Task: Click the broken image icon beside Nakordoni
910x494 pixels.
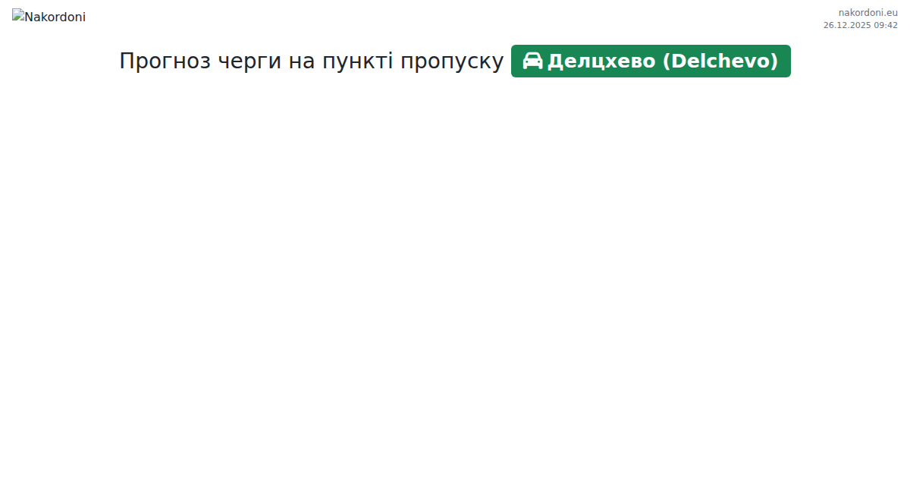Action: pos(18,16)
